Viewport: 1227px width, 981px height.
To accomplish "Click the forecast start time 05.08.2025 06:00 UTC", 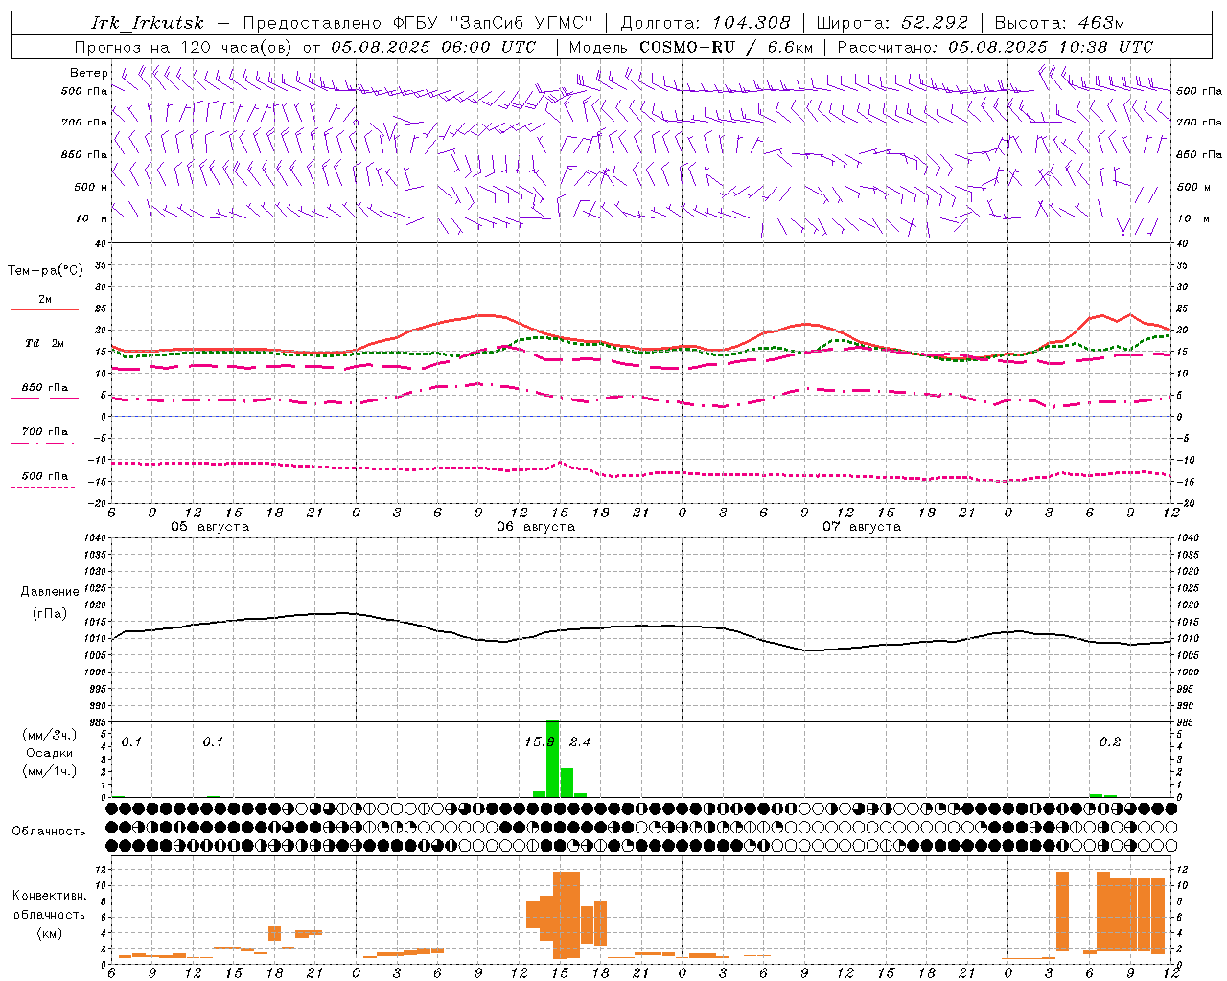I will 433,47.
